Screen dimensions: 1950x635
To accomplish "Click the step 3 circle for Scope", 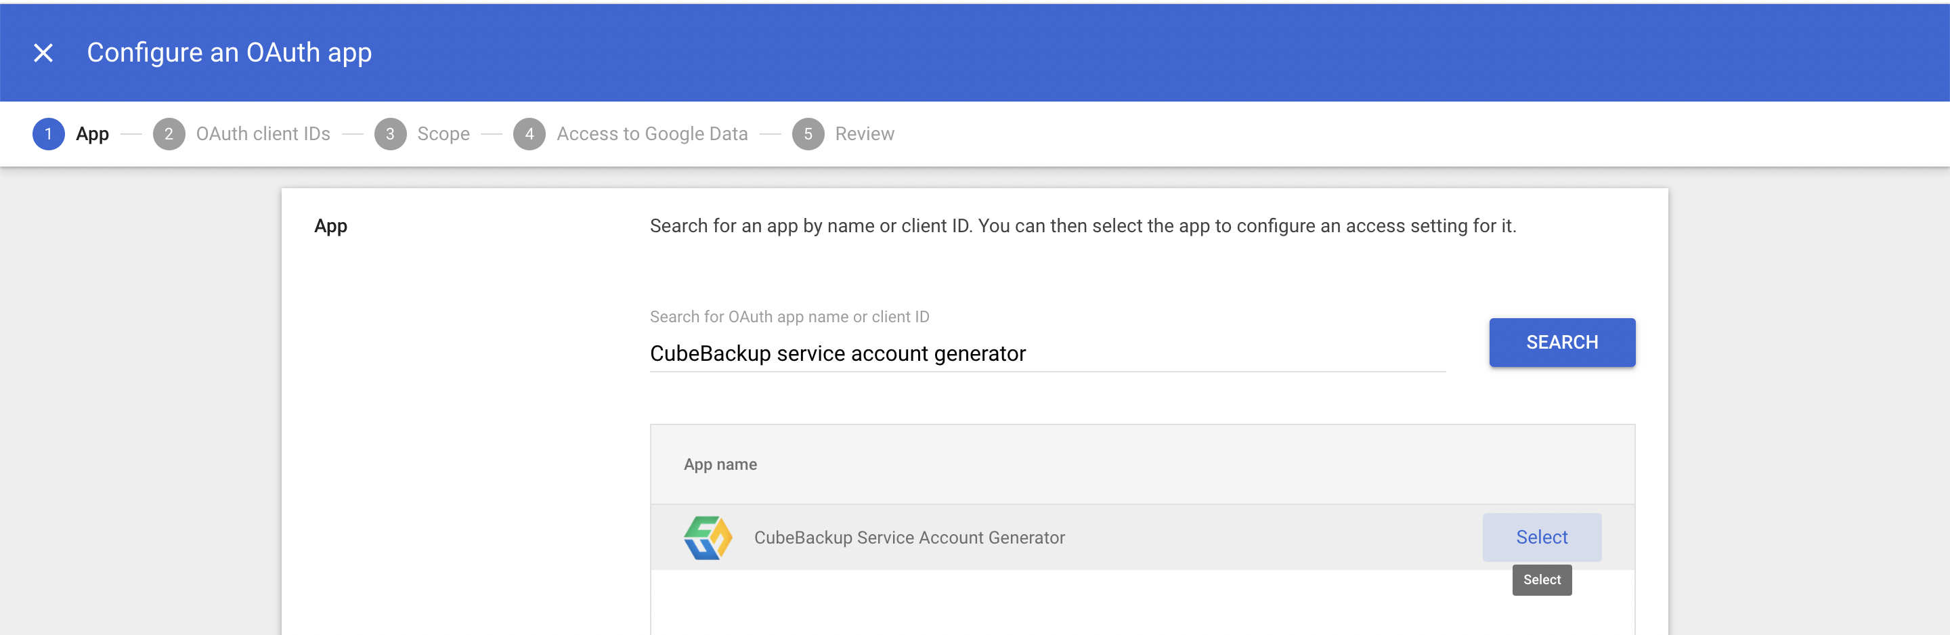I will [x=390, y=134].
